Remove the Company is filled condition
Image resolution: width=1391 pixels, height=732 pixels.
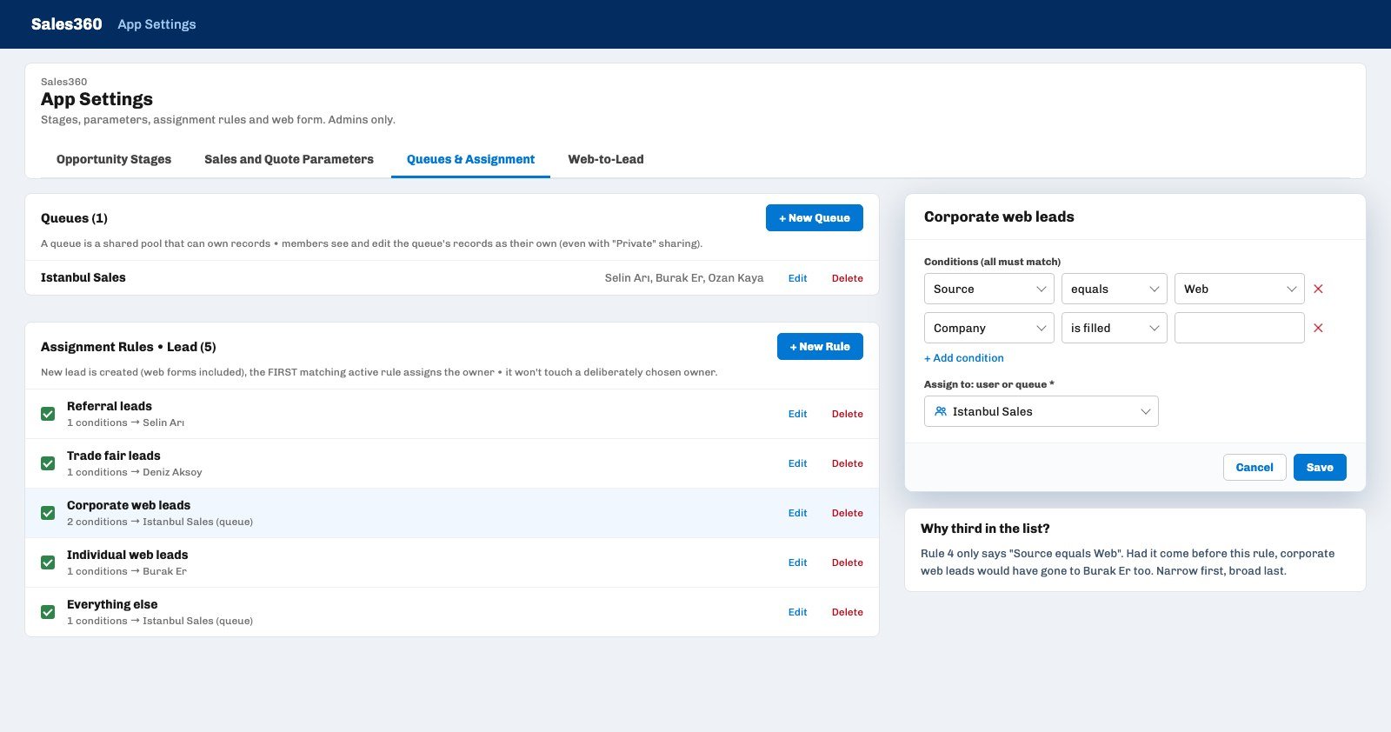coord(1318,328)
